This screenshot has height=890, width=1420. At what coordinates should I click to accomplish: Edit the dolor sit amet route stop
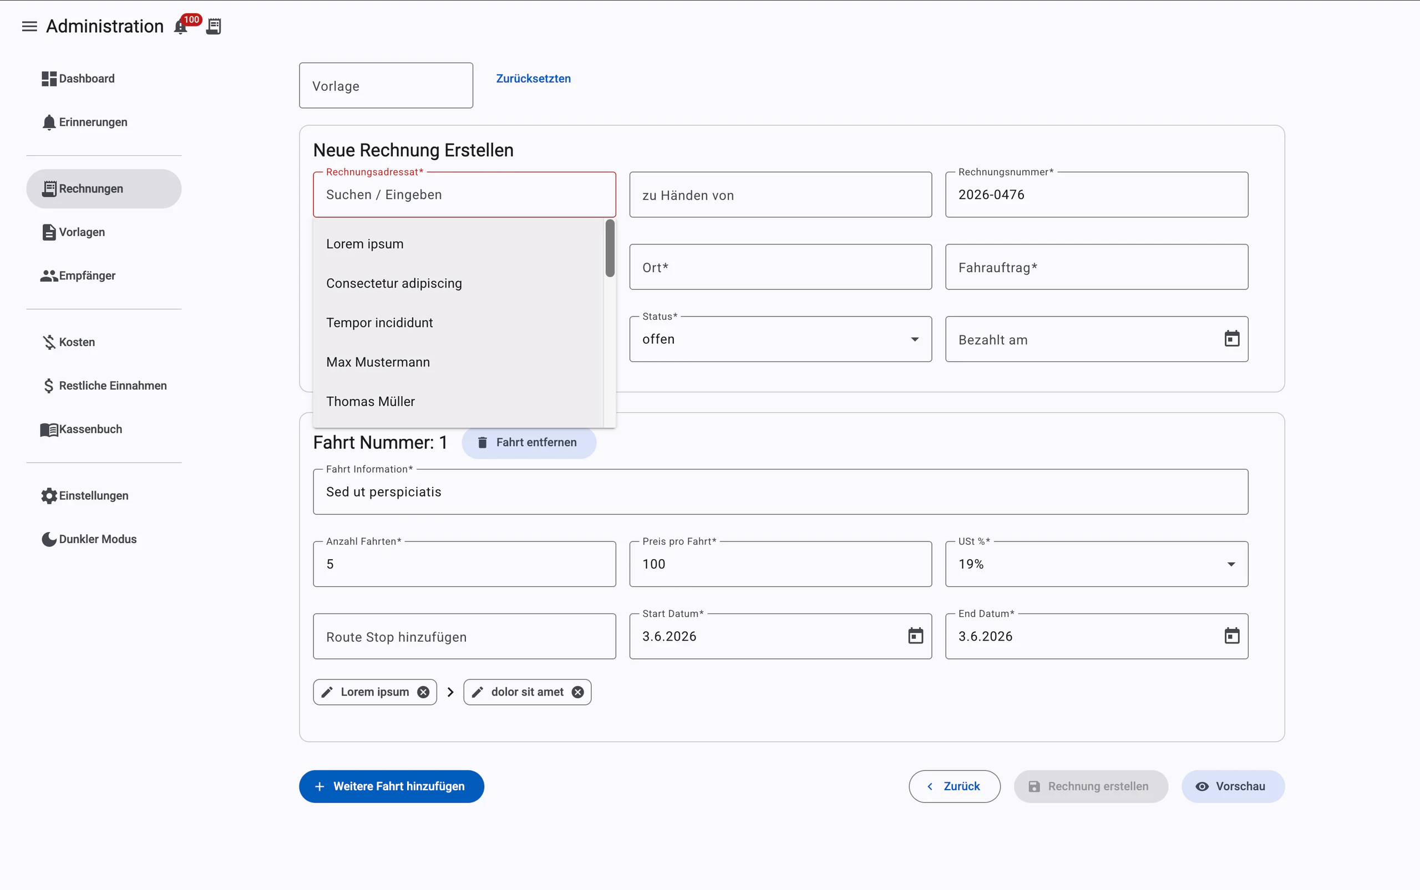478,692
